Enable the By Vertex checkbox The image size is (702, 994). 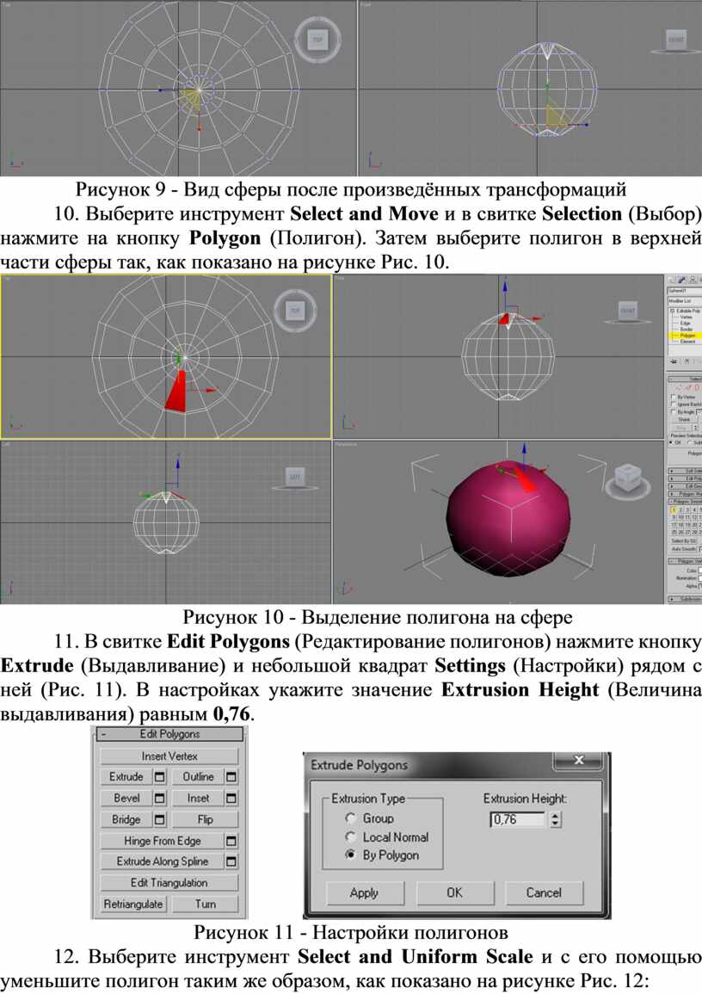pos(673,397)
